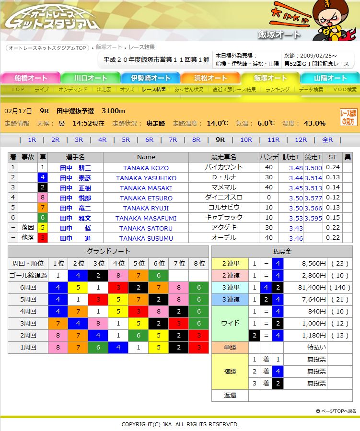Click the 8,560円 payout amount
The width and height of the screenshot is (360, 431).
[x=314, y=264]
